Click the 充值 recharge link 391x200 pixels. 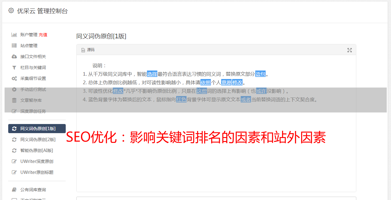point(43,35)
